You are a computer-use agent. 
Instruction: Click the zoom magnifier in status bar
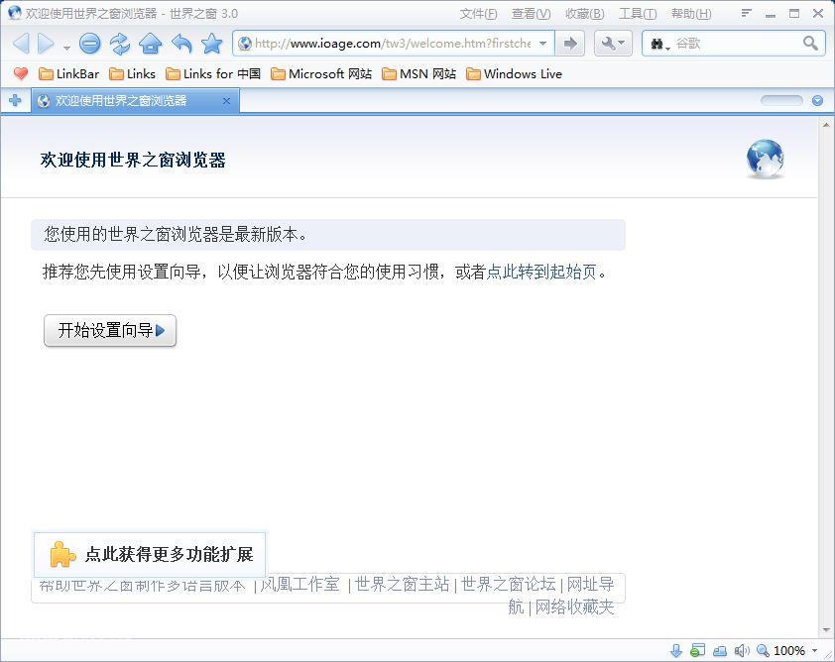764,650
